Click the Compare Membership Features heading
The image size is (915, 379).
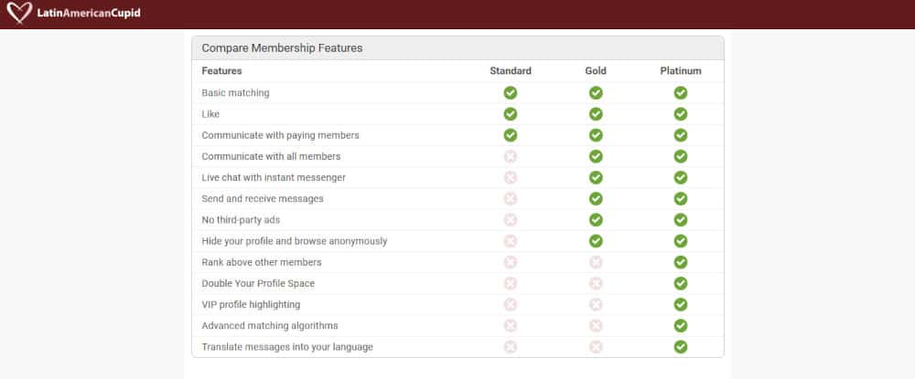point(283,48)
